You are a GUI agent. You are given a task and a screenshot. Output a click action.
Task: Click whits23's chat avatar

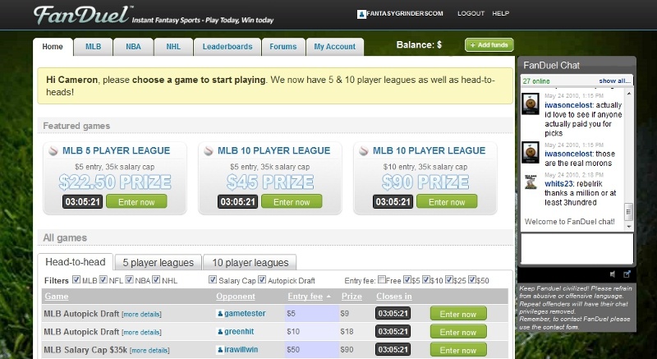[531, 182]
